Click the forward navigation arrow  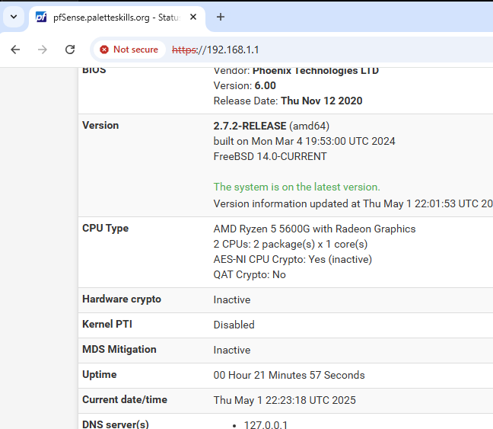click(43, 50)
